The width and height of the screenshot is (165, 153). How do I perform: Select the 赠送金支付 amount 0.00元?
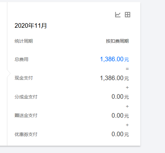click(x=120, y=116)
